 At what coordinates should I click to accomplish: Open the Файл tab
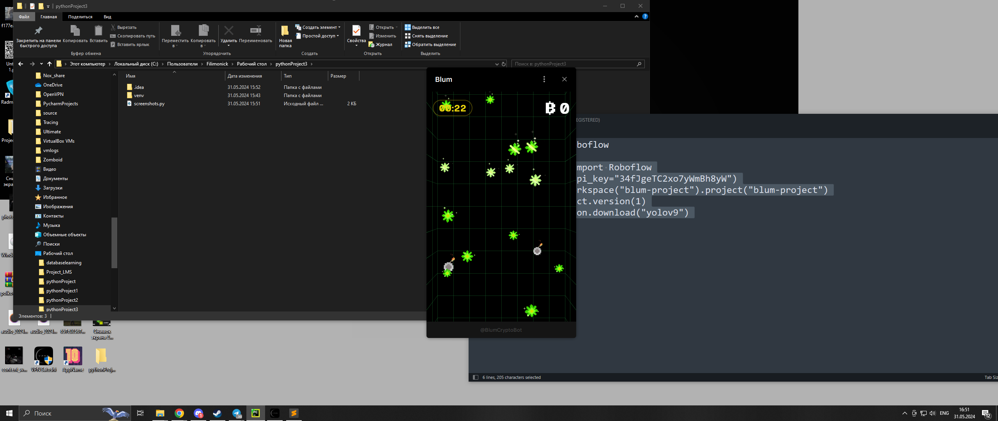point(24,17)
